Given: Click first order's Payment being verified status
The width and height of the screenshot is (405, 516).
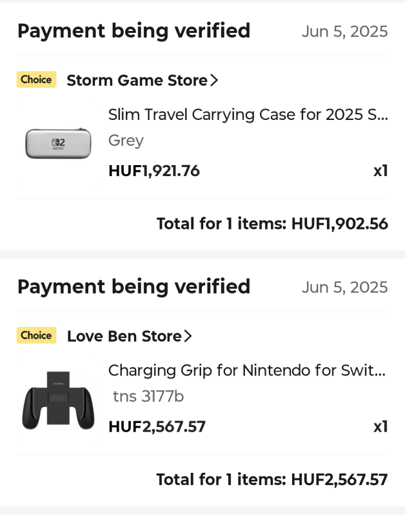Looking at the screenshot, I should coord(134,31).
